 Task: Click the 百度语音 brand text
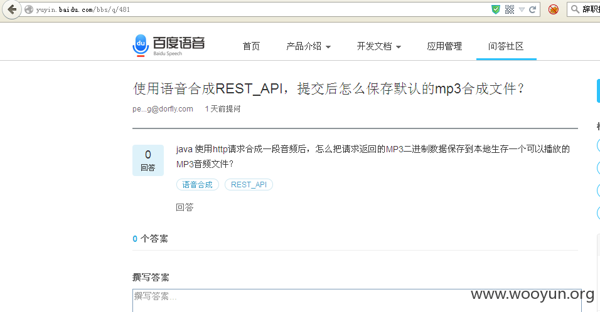click(x=179, y=43)
